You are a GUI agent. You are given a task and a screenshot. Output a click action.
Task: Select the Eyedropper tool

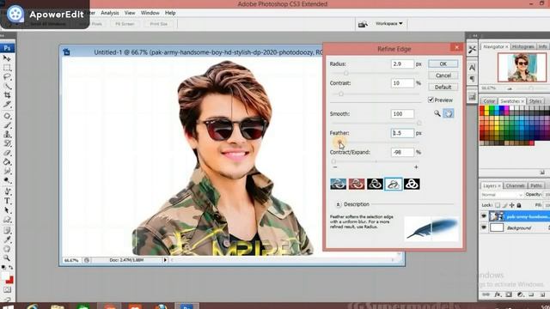point(7,239)
